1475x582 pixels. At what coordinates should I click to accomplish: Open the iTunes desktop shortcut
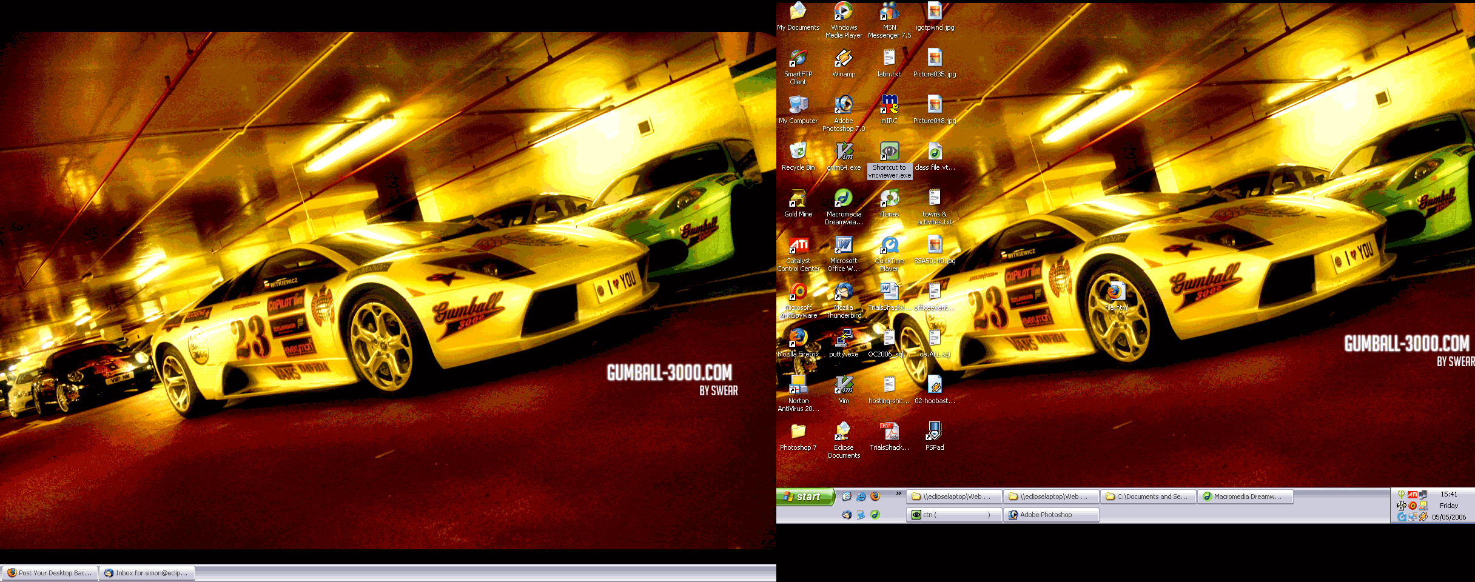click(889, 203)
